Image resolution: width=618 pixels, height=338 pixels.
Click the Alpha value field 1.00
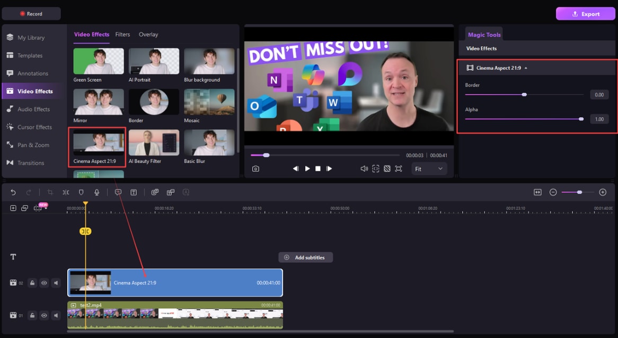599,119
